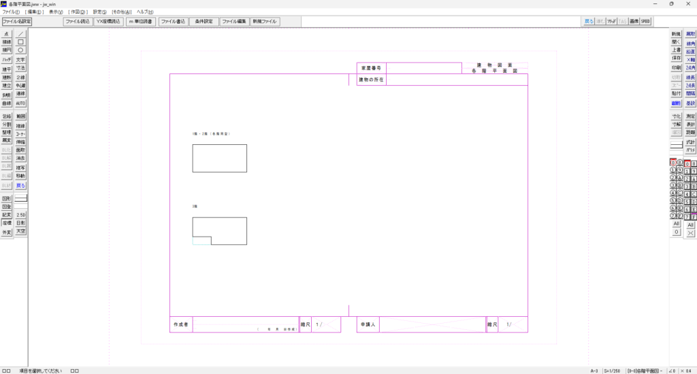Click the 測定 measure tool
The height and width of the screenshot is (374, 697).
pyautogui.click(x=690, y=116)
